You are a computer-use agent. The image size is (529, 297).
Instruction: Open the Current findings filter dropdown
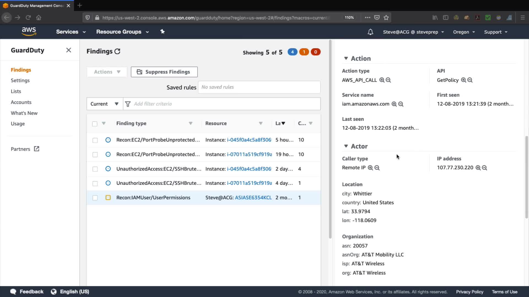105,104
